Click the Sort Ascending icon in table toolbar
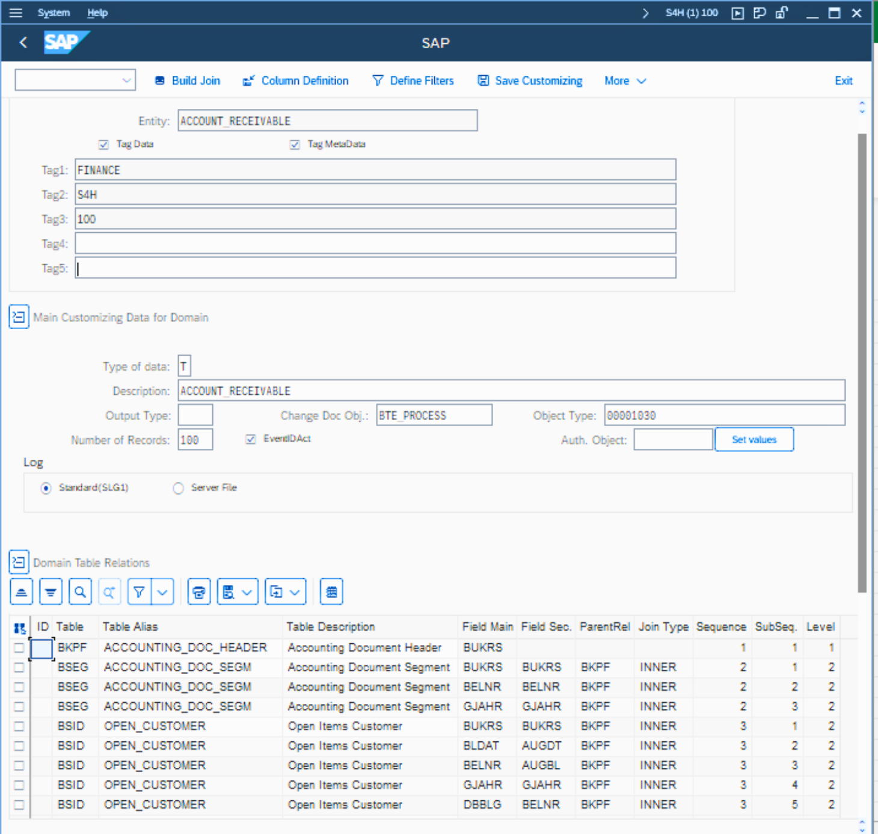The width and height of the screenshot is (878, 834). [22, 592]
